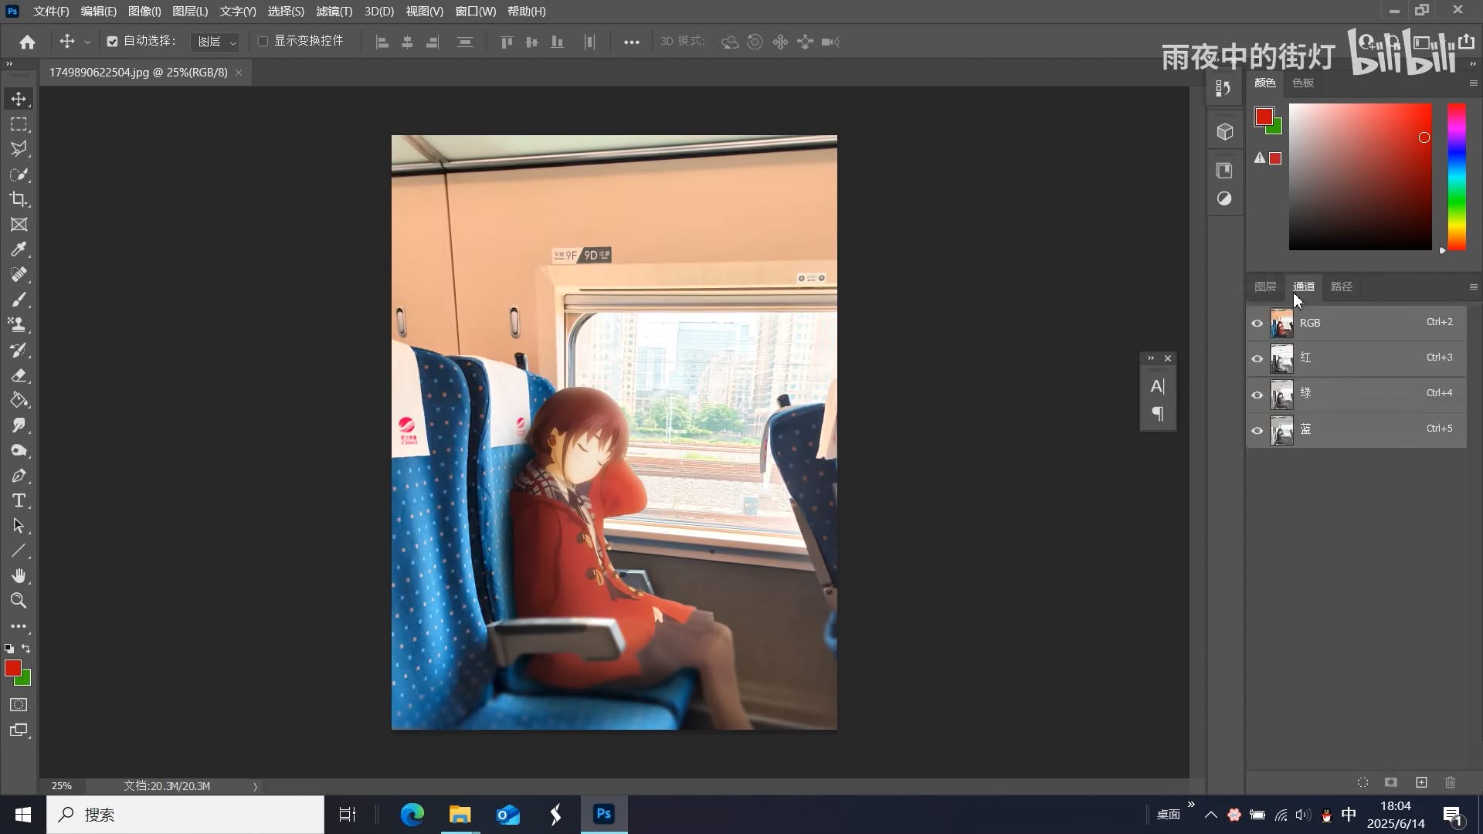Viewport: 1483px width, 834px height.
Task: Open the History panel icon
Action: (1224, 89)
